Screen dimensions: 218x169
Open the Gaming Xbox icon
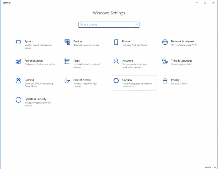pos(18,80)
